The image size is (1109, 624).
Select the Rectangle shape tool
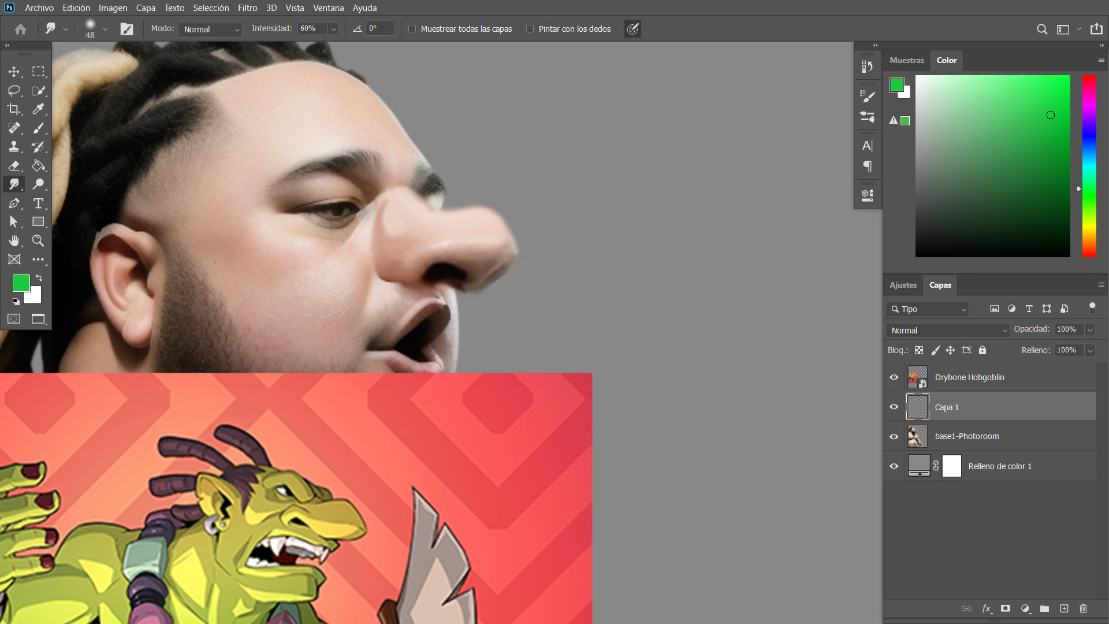tap(38, 222)
